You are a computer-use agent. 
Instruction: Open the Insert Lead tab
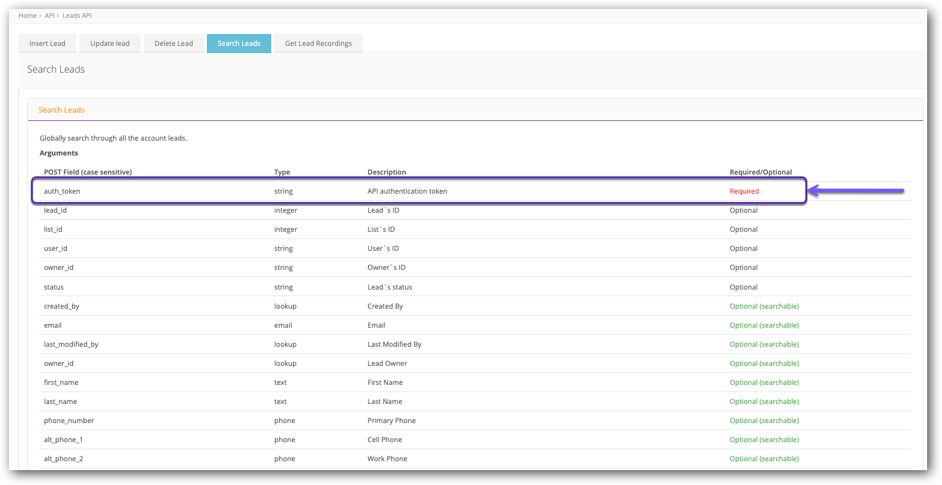47,43
